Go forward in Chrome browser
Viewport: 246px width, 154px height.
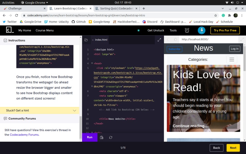[x=10, y=15]
